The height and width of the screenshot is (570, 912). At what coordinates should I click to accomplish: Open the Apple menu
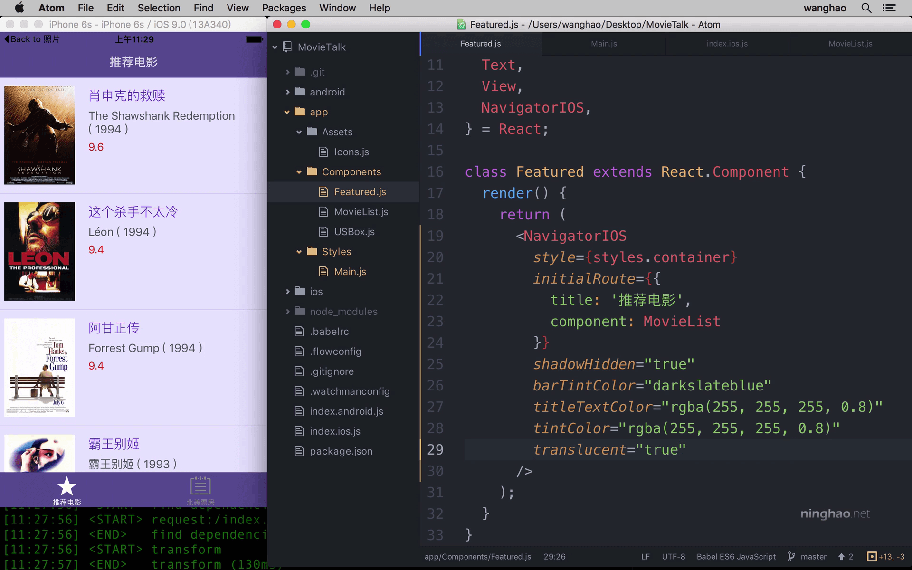point(19,8)
